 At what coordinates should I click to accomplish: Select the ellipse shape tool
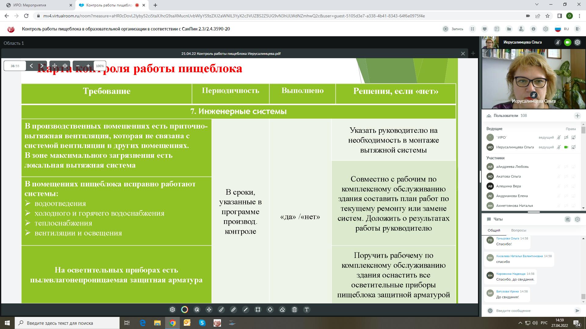coord(270,310)
